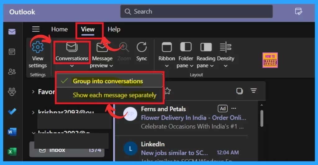Image resolution: width=318 pixels, height=165 pixels.
Task: Toggle the hamburger navigation menu
Action: [x=36, y=29]
